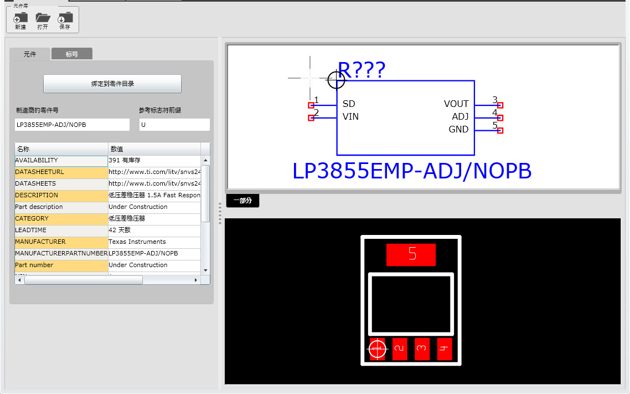Viewport: 630px width, 394px height.
Task: Open a component library (打开)
Action: coord(43,21)
